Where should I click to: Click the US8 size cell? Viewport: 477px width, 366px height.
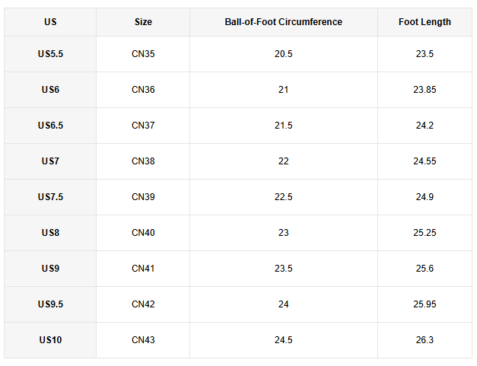(50, 233)
